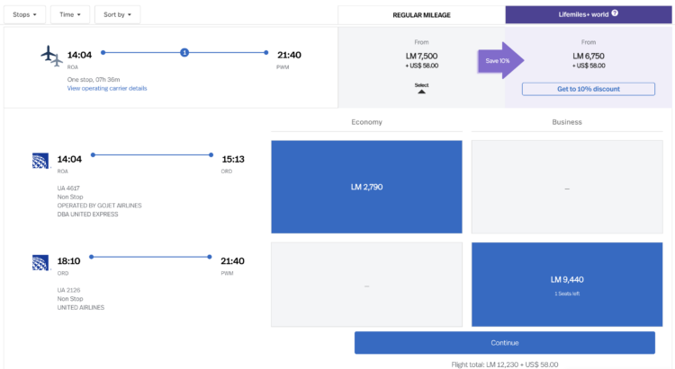This screenshot has width=675, height=369.
Task: Click unavailable Business tile for ROA-ORD
Action: click(567, 187)
